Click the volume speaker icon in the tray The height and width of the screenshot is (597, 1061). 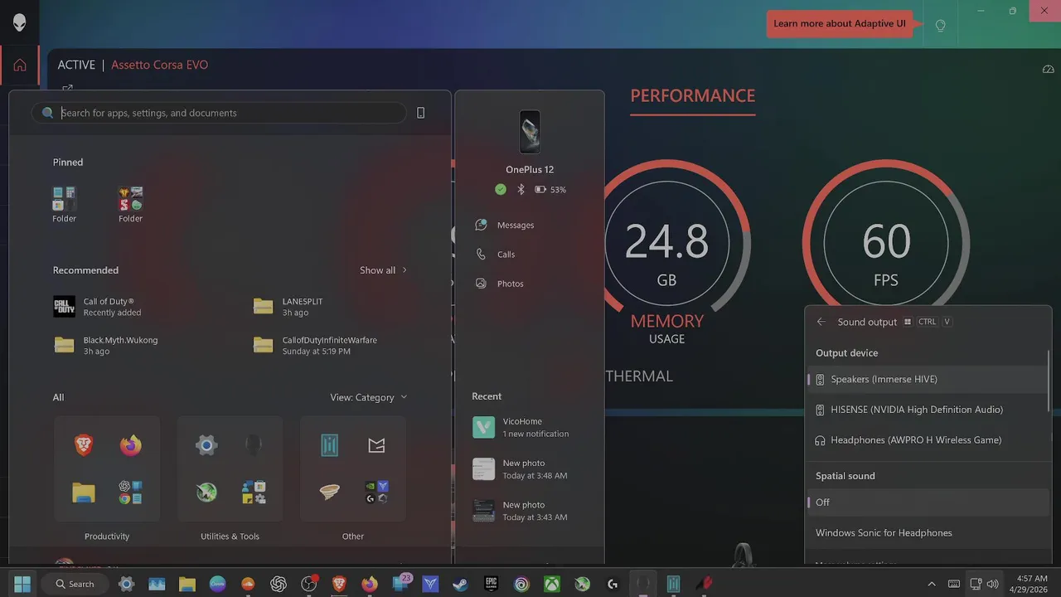point(993,584)
